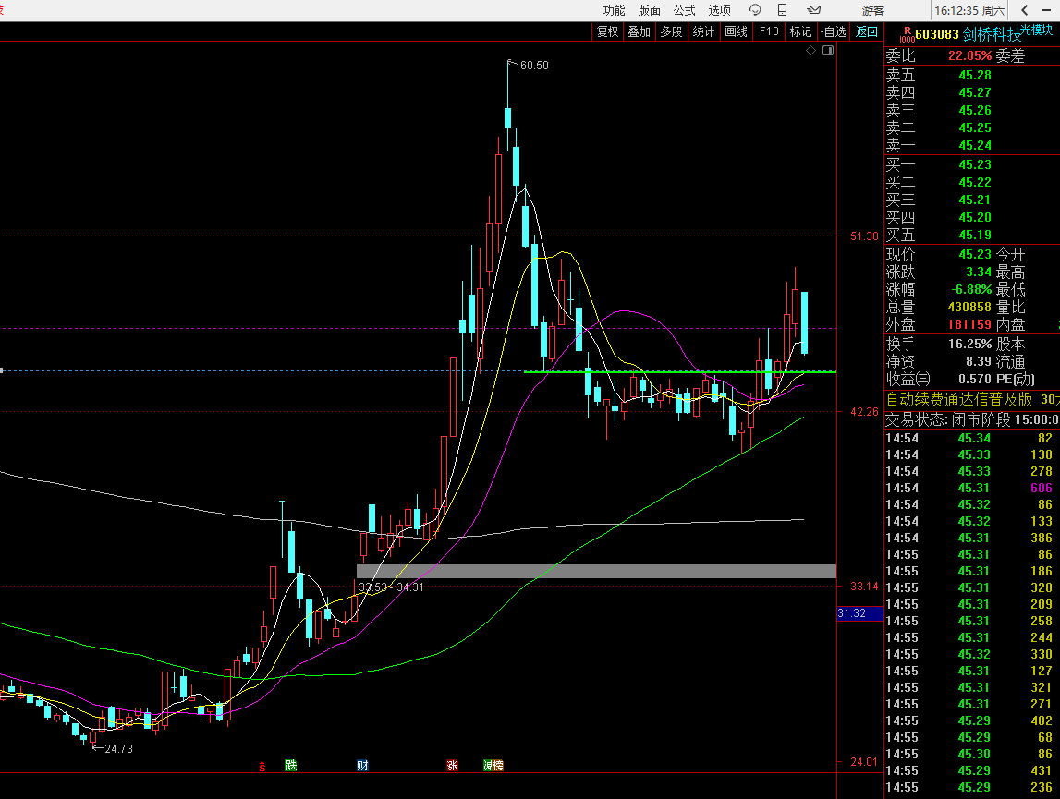This screenshot has height=799, width=1060.
Task: Click 现价 value 45.23
Action: (x=975, y=254)
